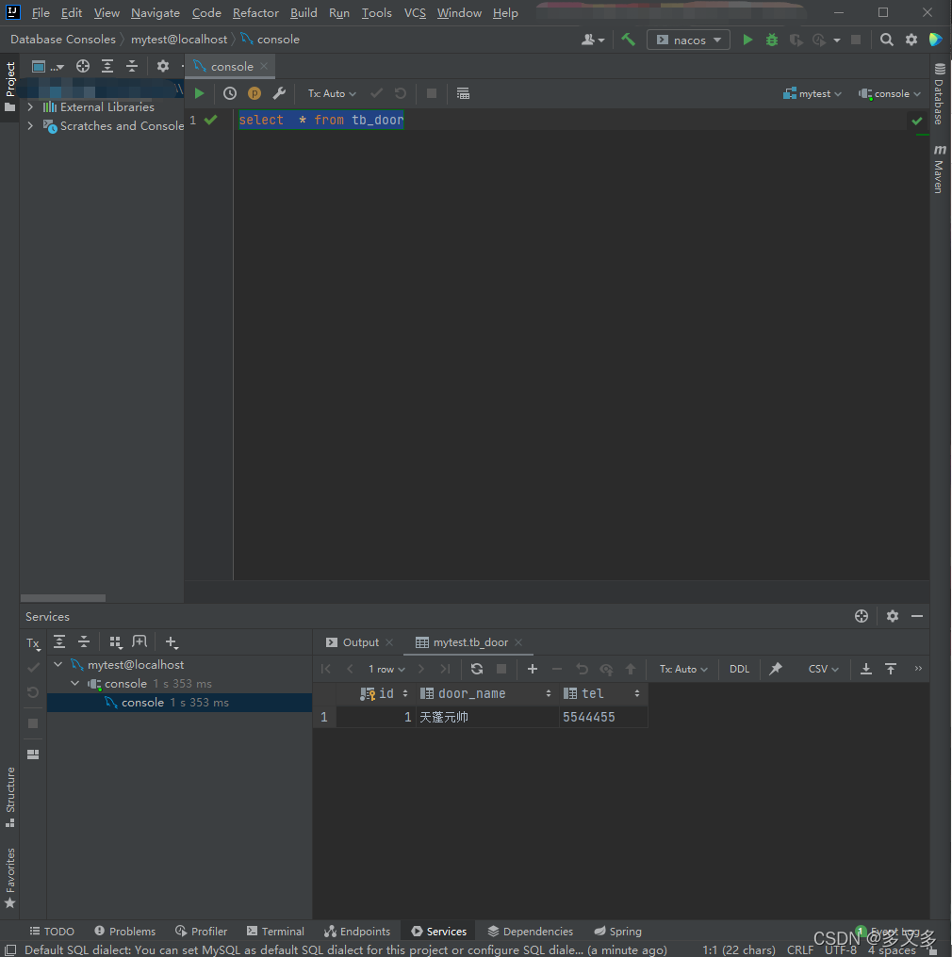
Task: Open mytest schema selector dropdown
Action: (812, 93)
